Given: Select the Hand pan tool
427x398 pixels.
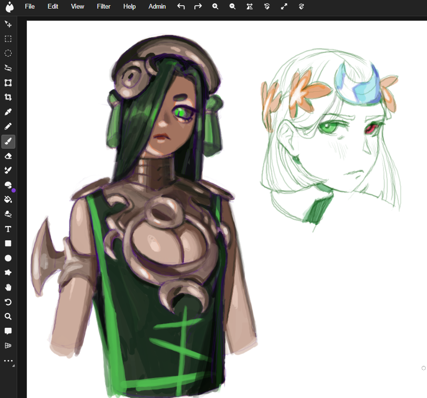Looking at the screenshot, I should point(8,288).
